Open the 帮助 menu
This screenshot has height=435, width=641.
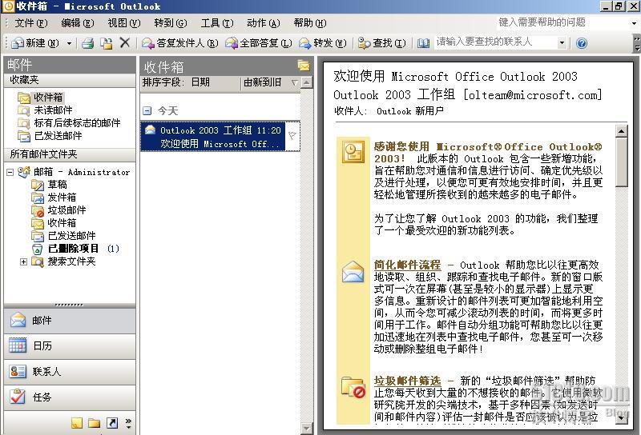[309, 23]
